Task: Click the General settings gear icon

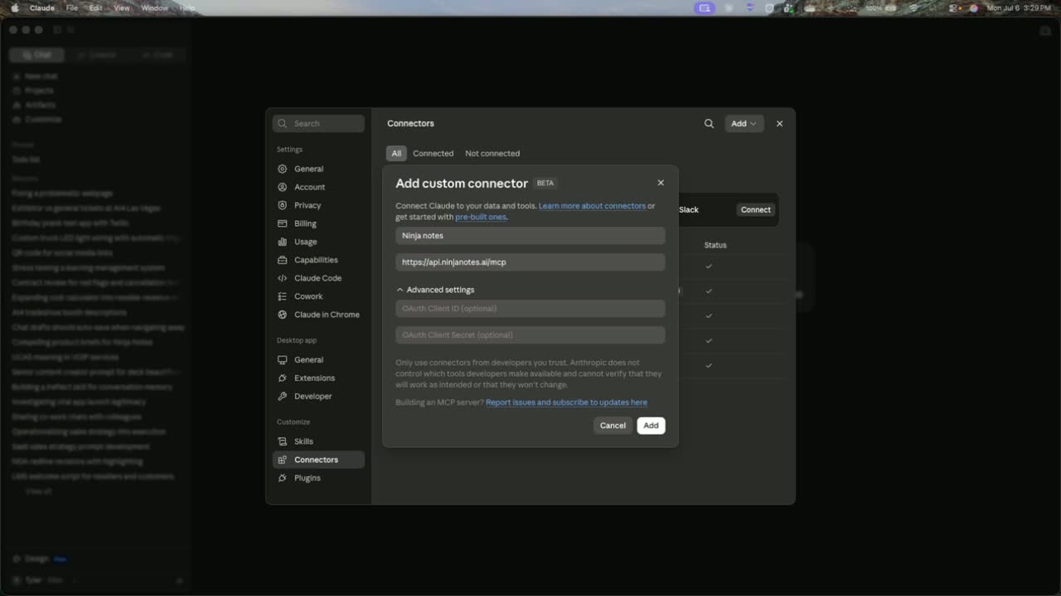Action: coord(283,169)
